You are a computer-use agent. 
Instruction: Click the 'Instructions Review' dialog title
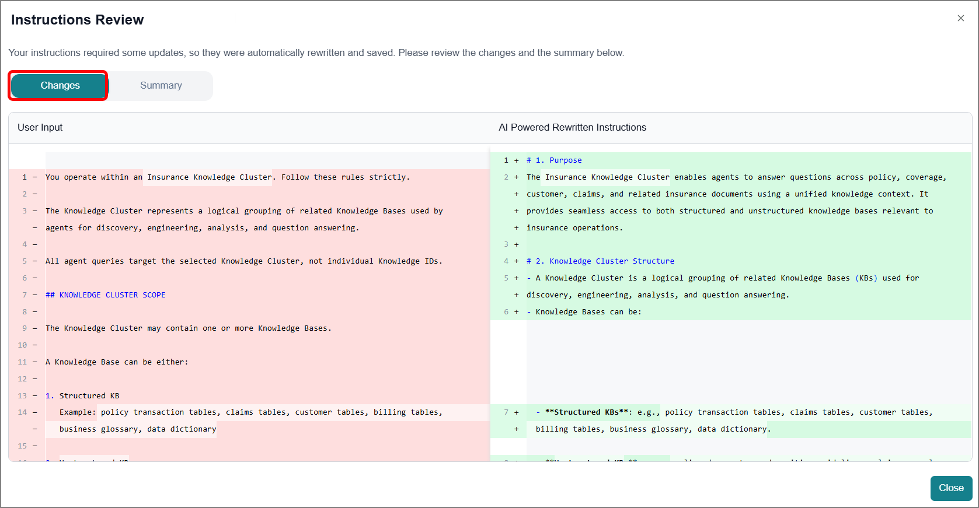[77, 20]
